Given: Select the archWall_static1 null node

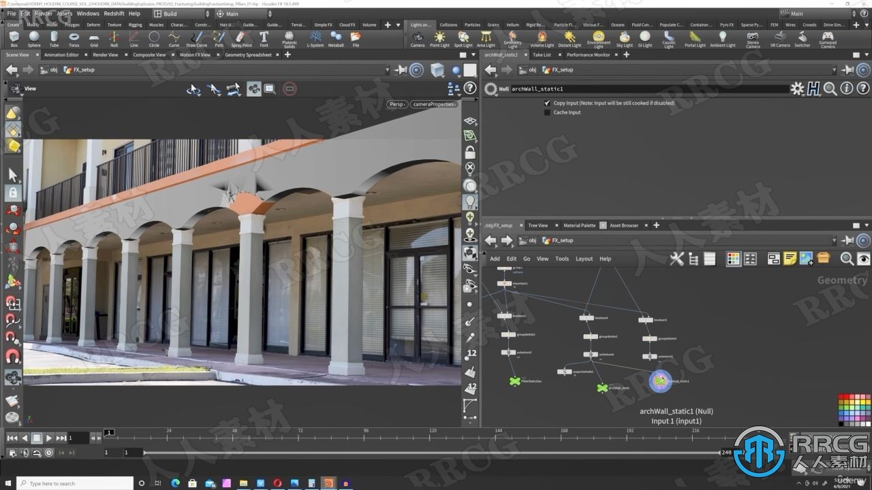Looking at the screenshot, I should click(x=660, y=381).
